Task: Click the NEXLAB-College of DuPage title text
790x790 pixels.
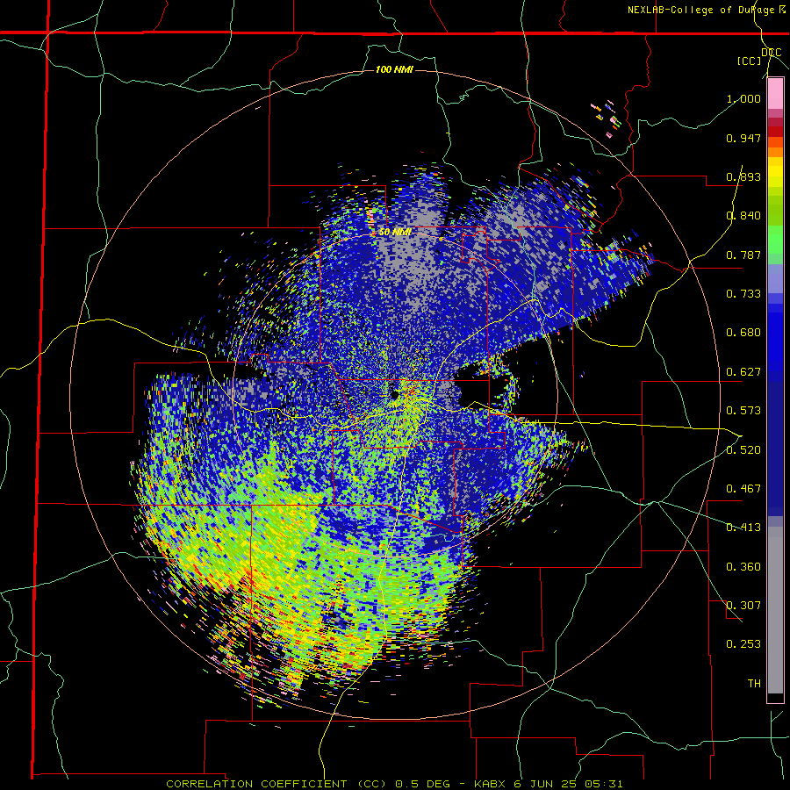Action: [x=702, y=10]
